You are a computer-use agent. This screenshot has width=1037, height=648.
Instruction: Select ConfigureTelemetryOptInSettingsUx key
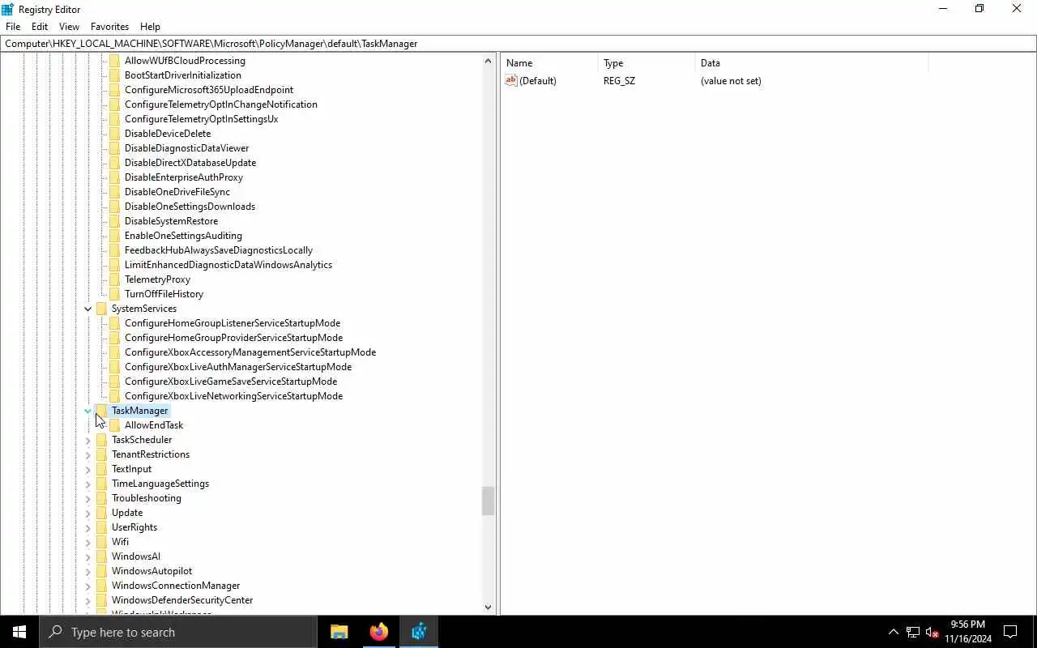[x=201, y=119]
